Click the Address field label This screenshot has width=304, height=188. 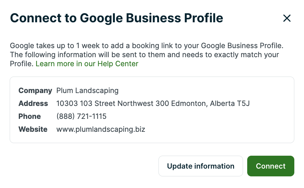tap(33, 104)
